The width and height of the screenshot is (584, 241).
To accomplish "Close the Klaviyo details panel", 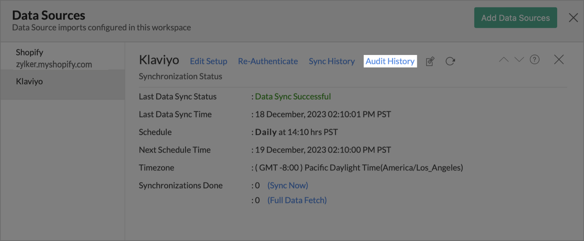I will click(x=559, y=60).
